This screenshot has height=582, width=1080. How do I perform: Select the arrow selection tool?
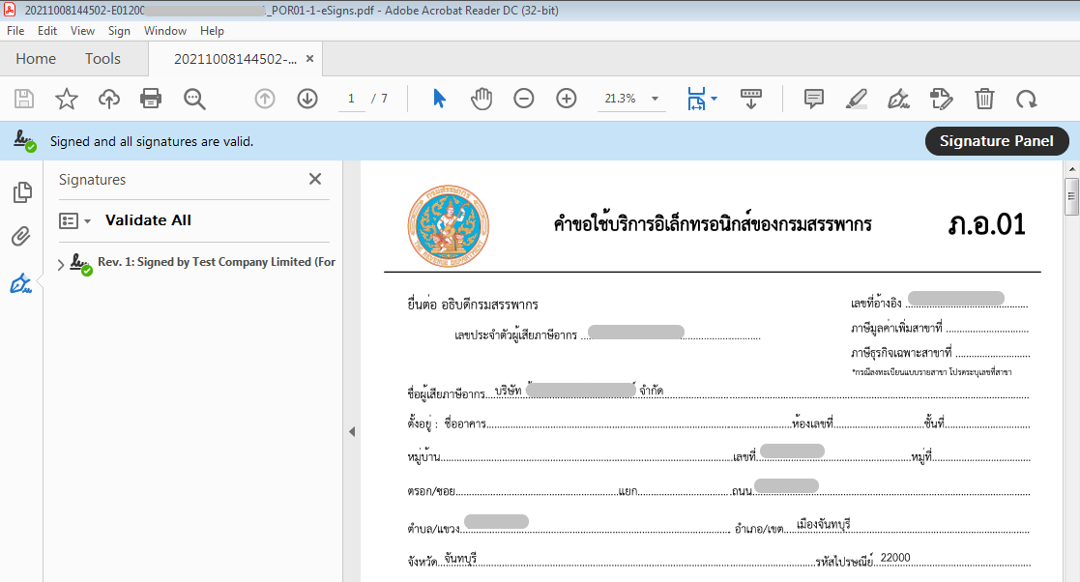coord(439,99)
